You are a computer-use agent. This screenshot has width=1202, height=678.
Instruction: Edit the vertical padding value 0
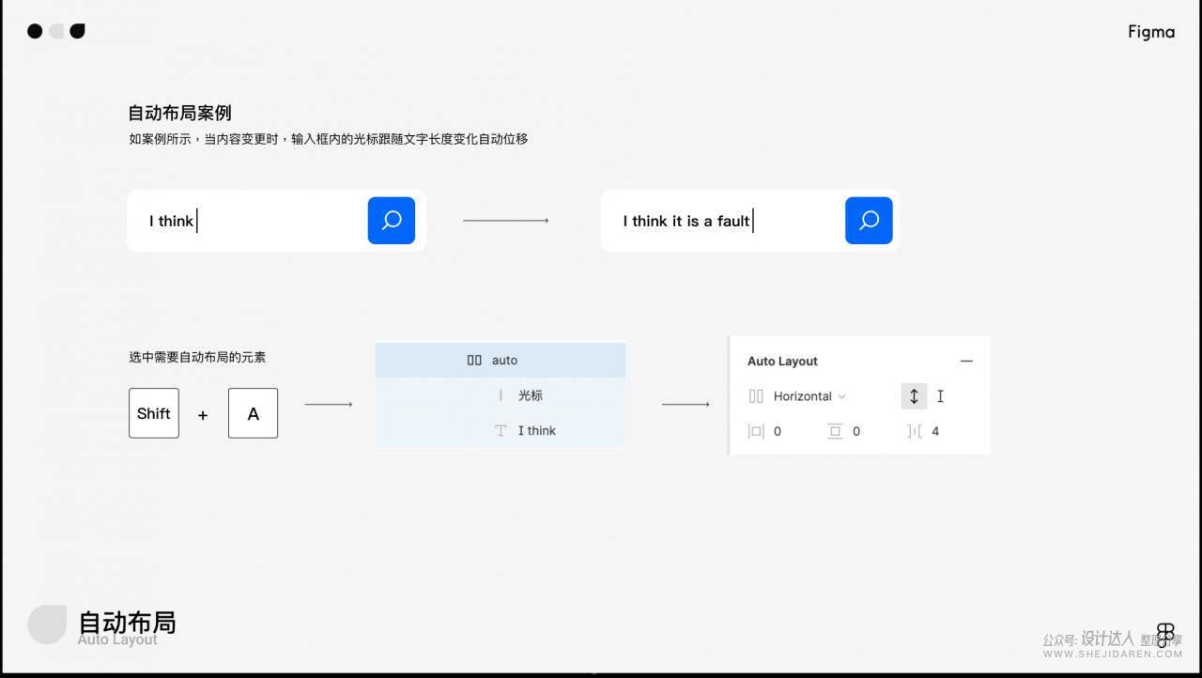856,431
